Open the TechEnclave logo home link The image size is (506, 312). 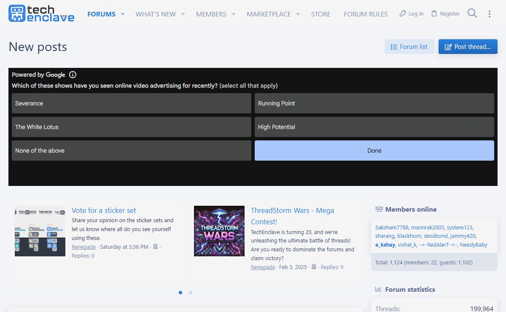41,14
